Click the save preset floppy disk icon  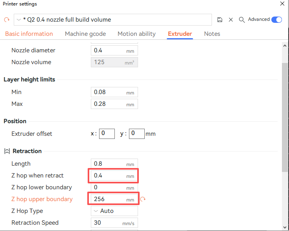click(x=220, y=20)
